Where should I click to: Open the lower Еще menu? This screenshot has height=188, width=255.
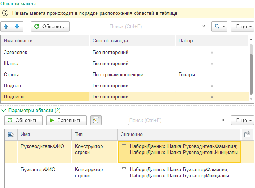coord(242,120)
